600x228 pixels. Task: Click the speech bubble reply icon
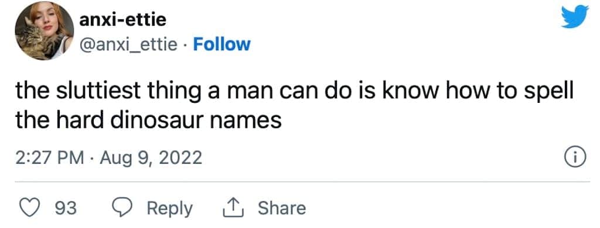(122, 208)
